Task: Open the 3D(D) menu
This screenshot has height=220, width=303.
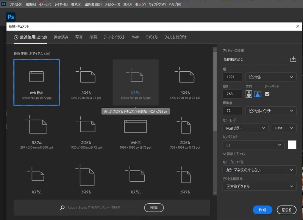Action: tap(128, 4)
